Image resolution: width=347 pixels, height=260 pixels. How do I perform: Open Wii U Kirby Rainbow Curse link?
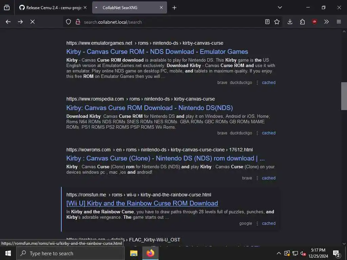pos(142,203)
